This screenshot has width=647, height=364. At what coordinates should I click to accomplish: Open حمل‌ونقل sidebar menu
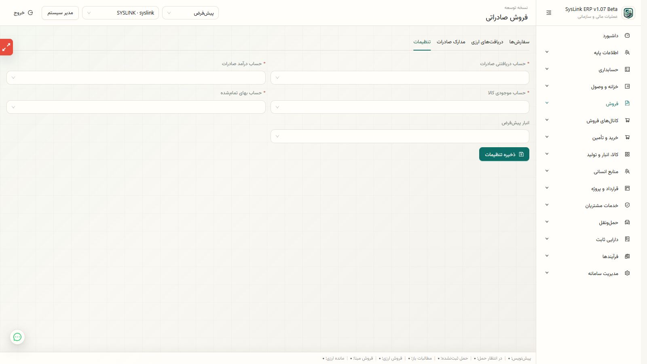(x=588, y=222)
